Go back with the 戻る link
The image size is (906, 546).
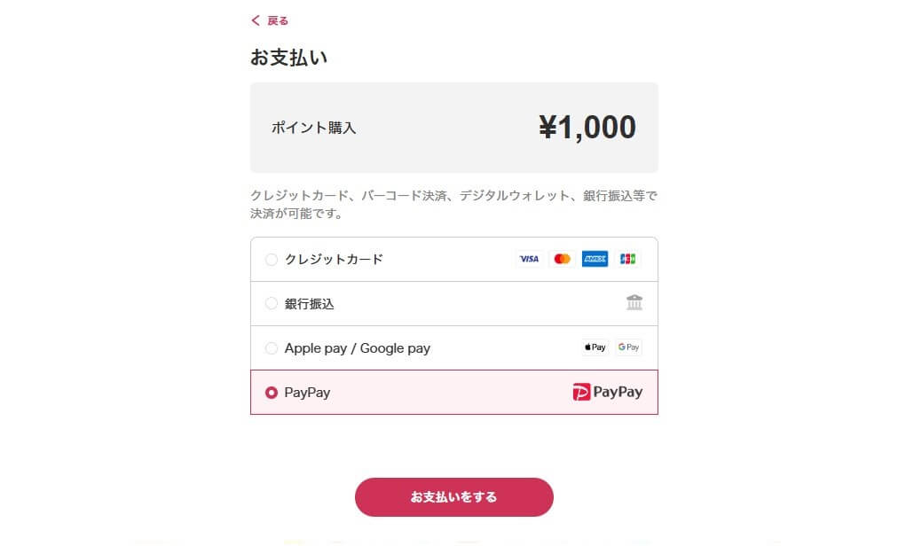tap(278, 20)
